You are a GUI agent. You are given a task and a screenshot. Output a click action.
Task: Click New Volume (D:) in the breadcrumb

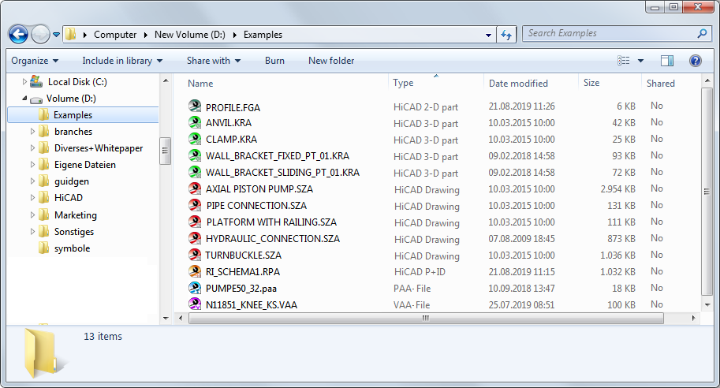coord(189,35)
